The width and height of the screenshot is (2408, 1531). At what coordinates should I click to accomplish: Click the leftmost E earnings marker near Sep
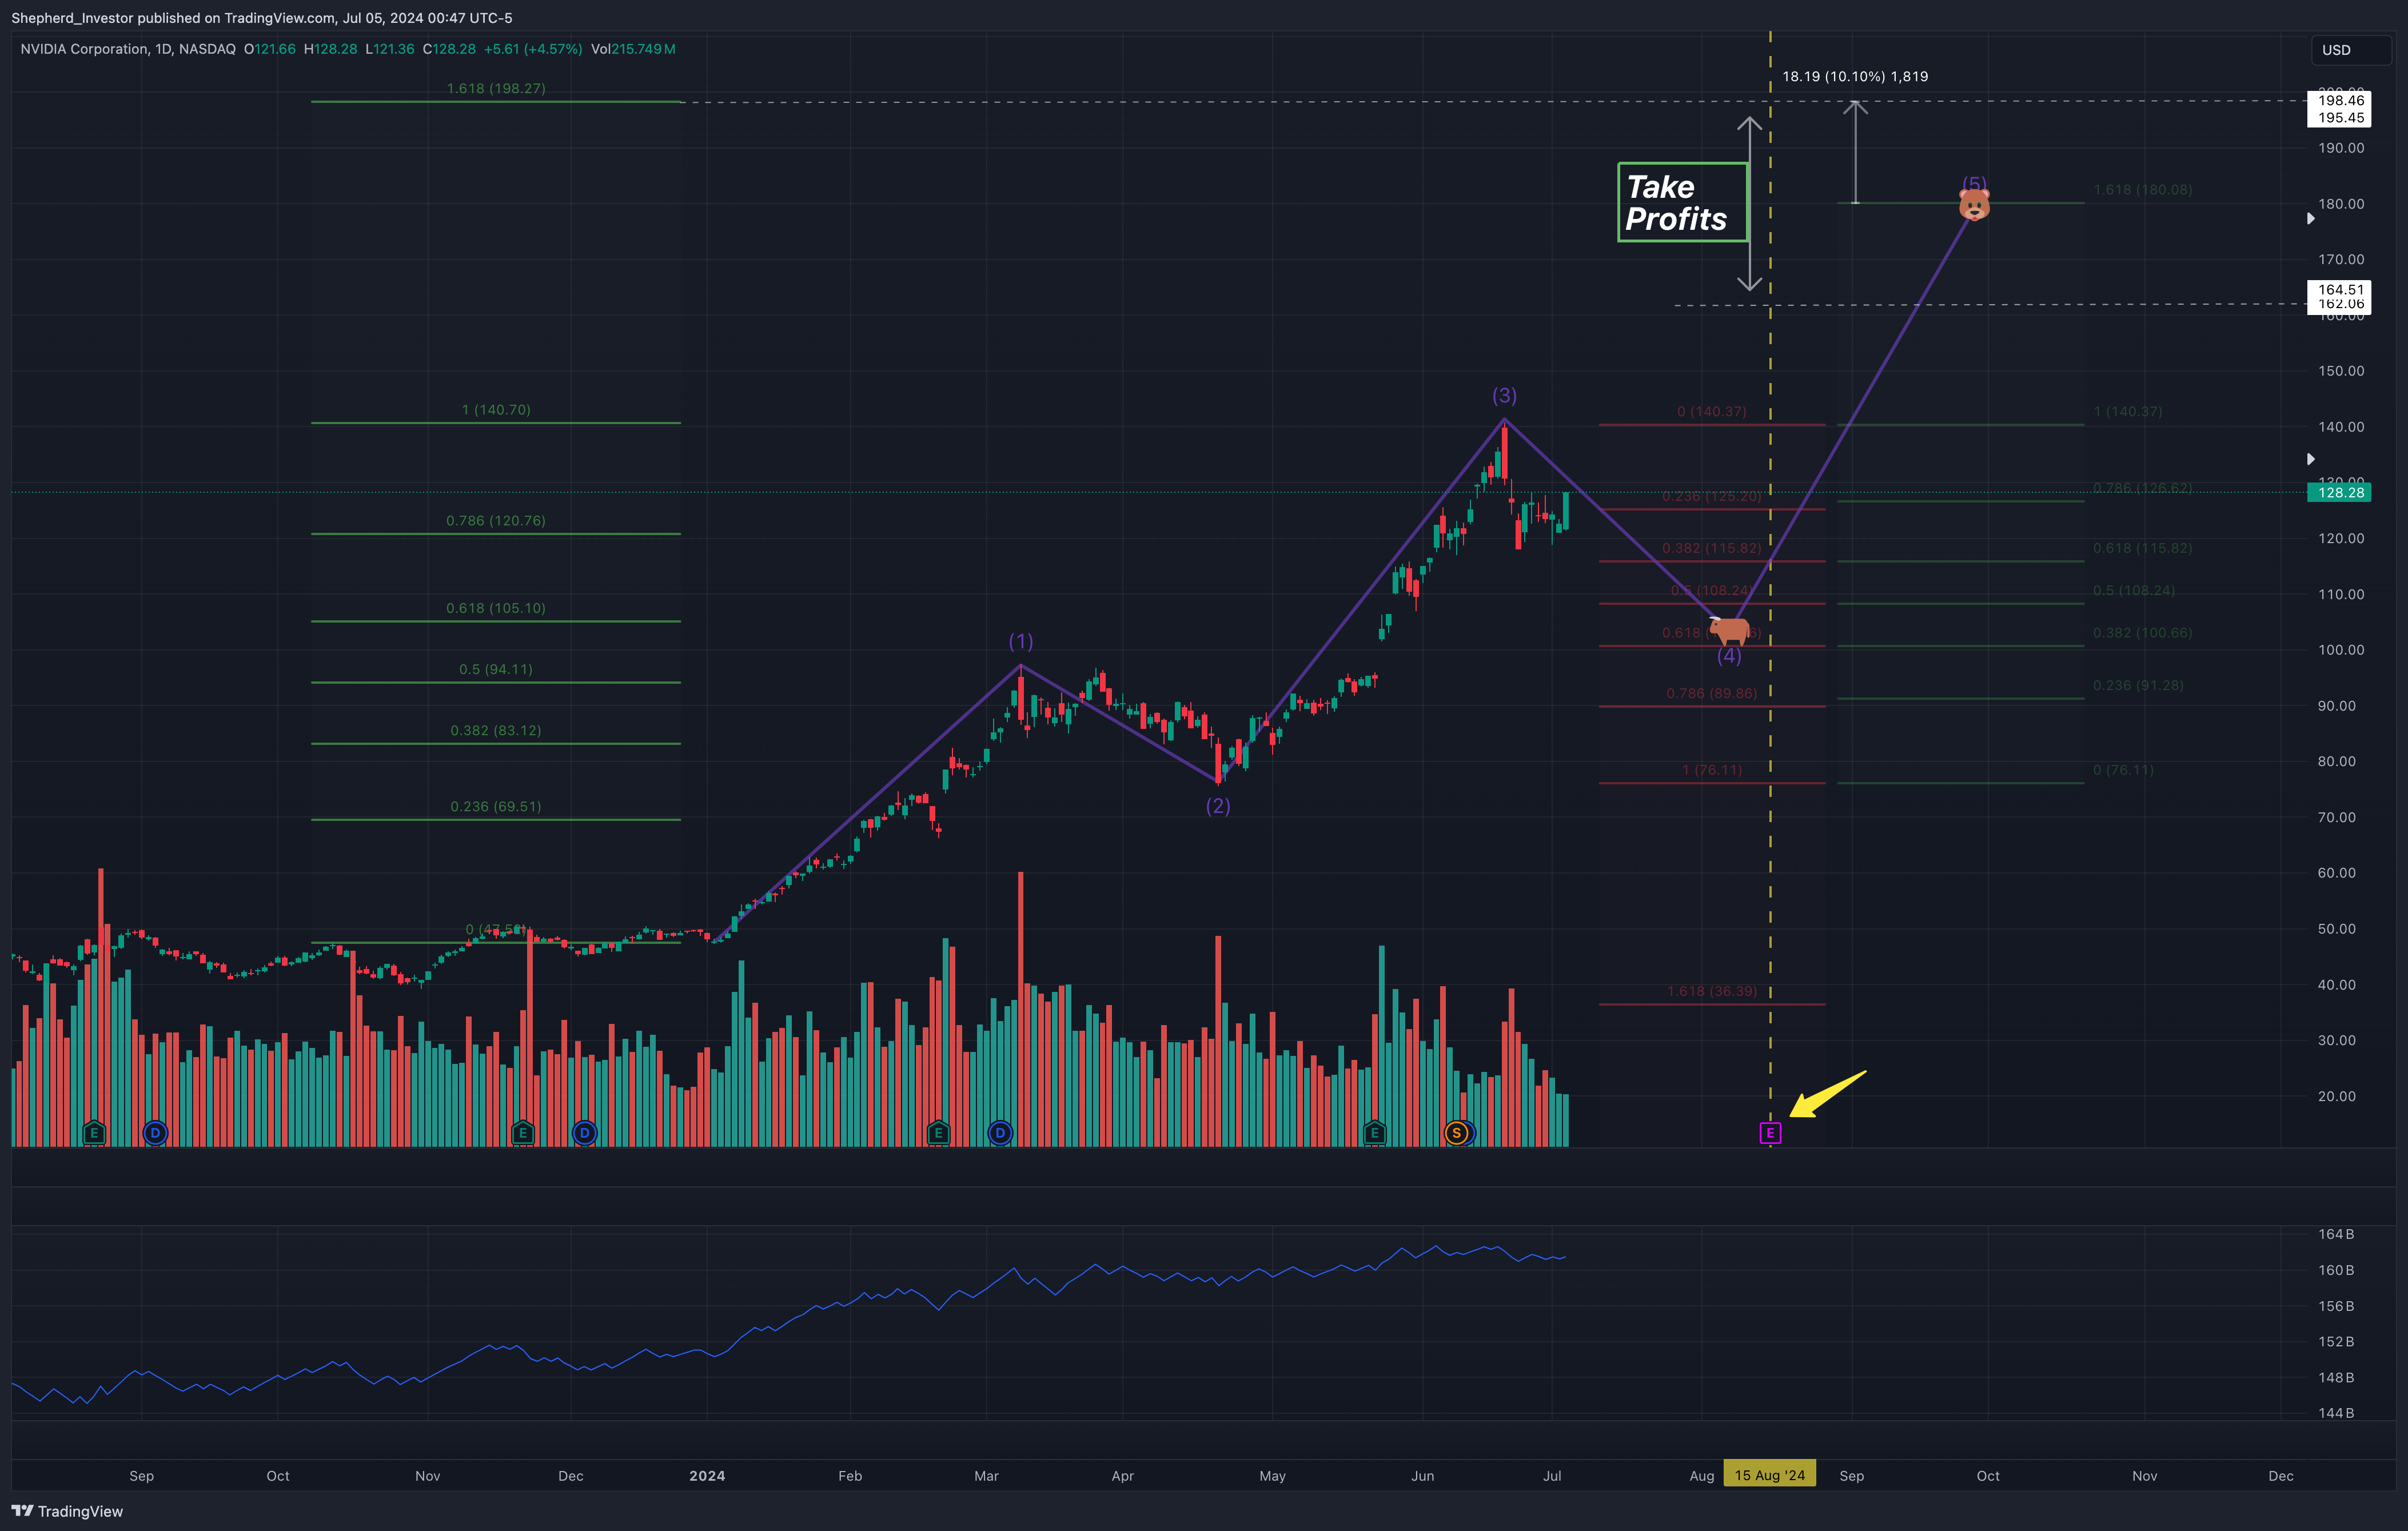click(x=94, y=1133)
